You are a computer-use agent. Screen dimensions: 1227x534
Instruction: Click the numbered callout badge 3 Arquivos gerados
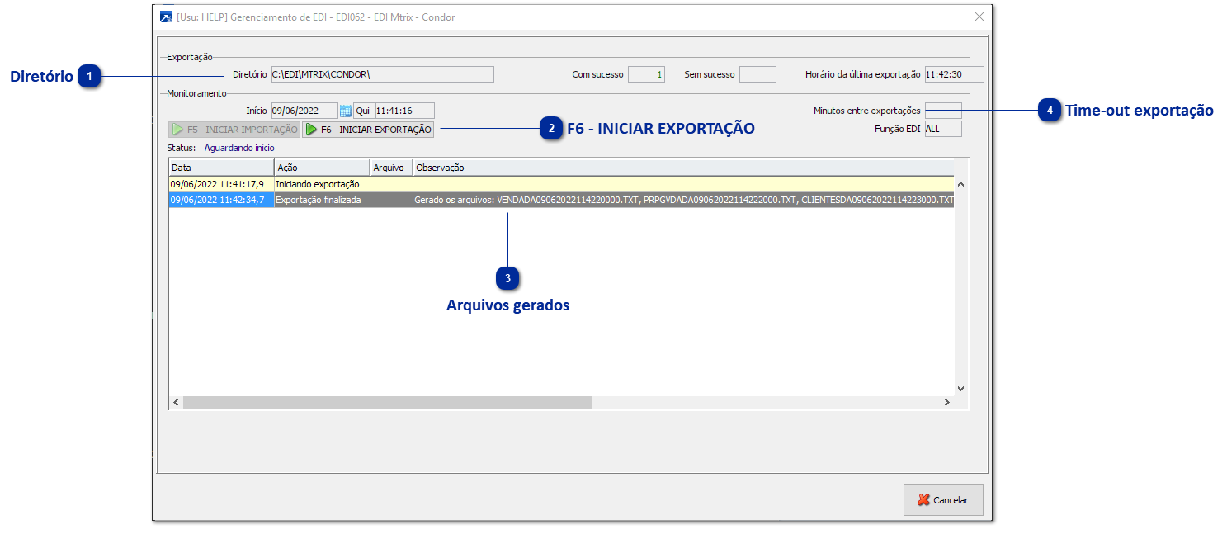point(507,278)
